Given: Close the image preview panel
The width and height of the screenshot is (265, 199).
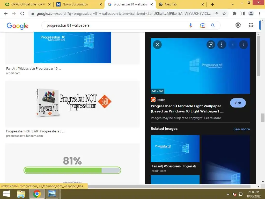Looking at the screenshot, I should (157, 45).
